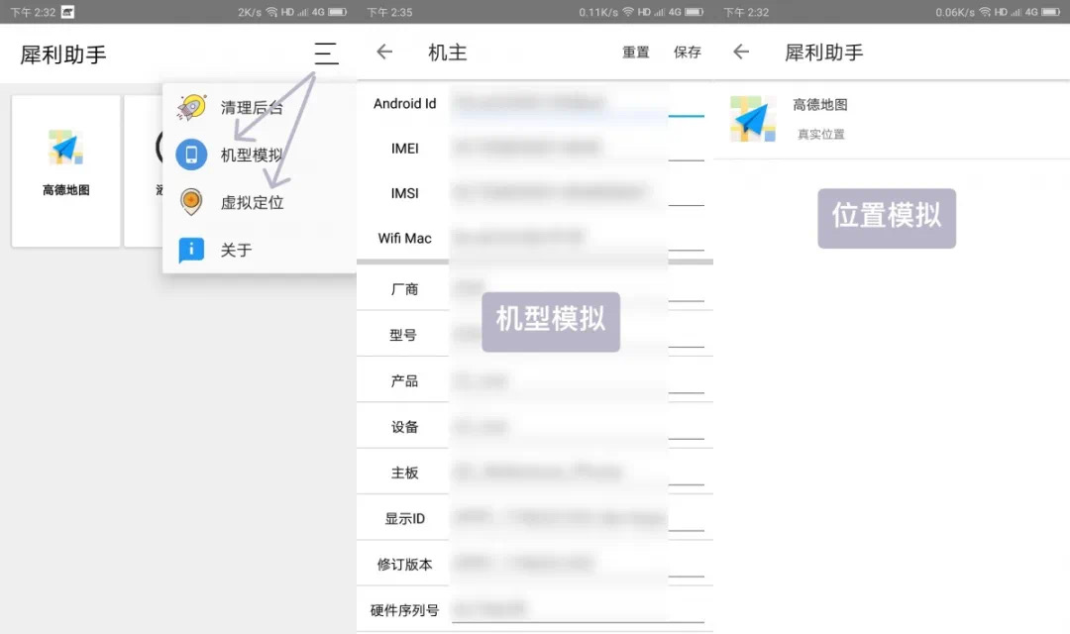1070x634 pixels.
Task: Tap the phone icon for 机型模拟
Action: pos(191,155)
